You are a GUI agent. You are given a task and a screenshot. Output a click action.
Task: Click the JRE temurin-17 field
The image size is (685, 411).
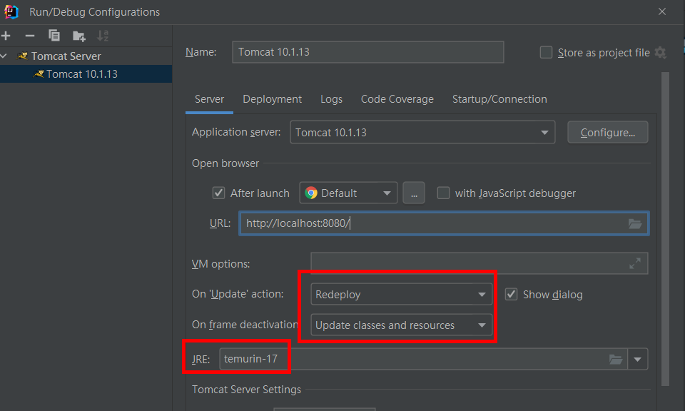point(423,359)
